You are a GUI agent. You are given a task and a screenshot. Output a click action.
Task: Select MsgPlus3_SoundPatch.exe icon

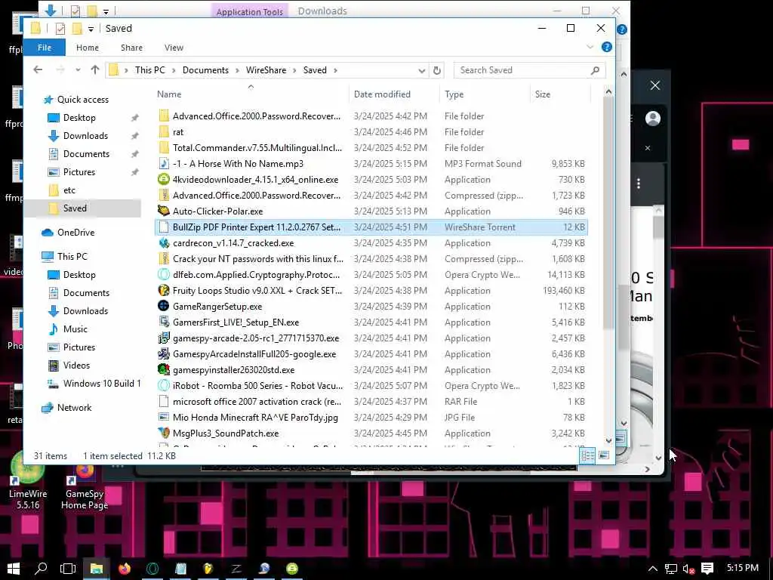164,433
